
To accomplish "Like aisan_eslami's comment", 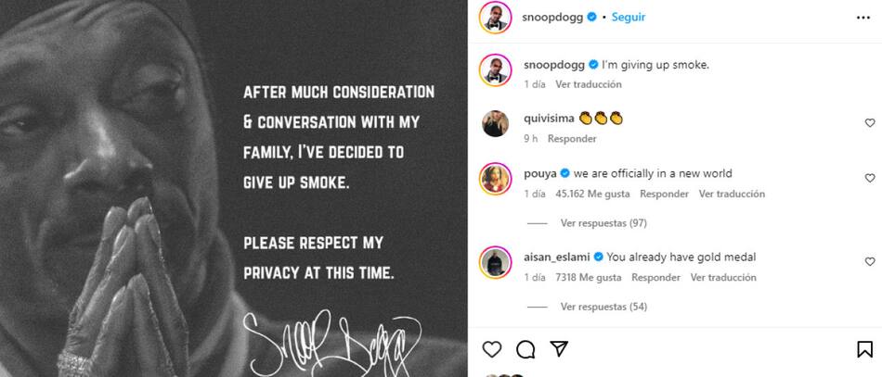I will click(x=870, y=261).
